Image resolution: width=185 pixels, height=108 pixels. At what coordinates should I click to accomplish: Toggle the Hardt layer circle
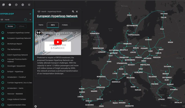26,20
